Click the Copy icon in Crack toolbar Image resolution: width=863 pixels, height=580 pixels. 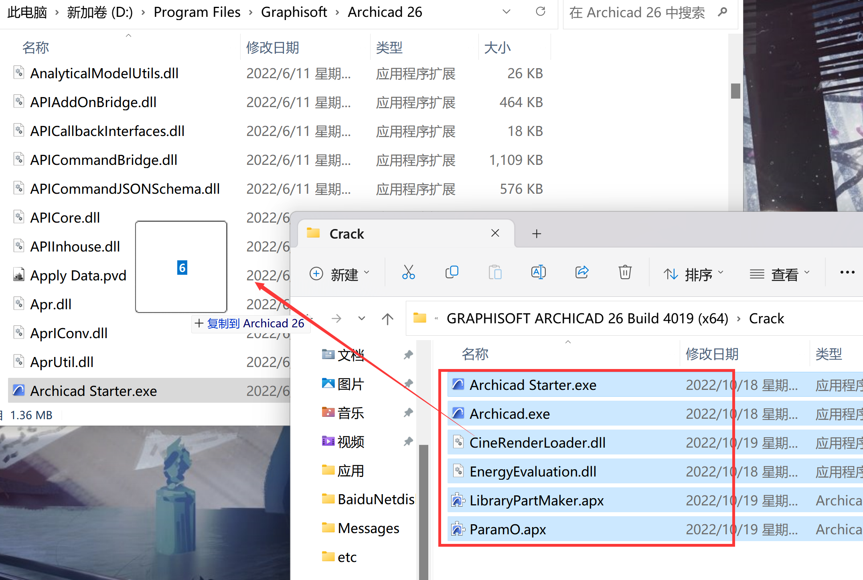(452, 272)
